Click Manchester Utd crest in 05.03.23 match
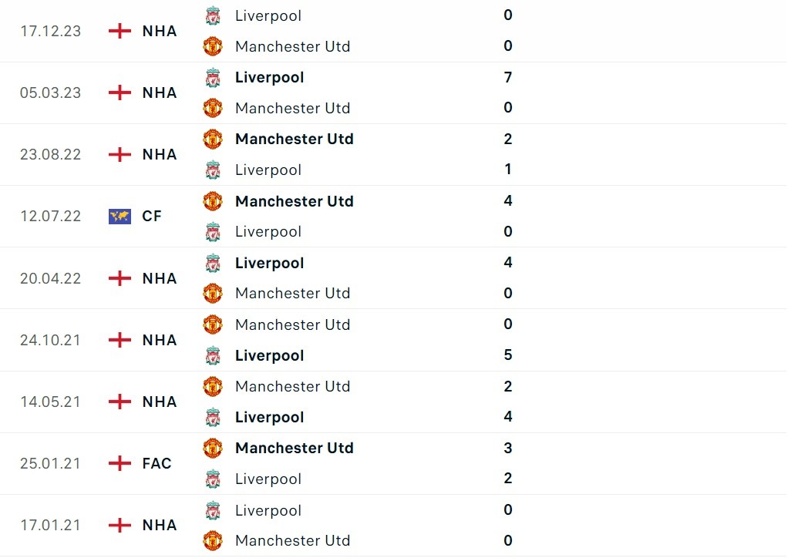 coord(213,108)
